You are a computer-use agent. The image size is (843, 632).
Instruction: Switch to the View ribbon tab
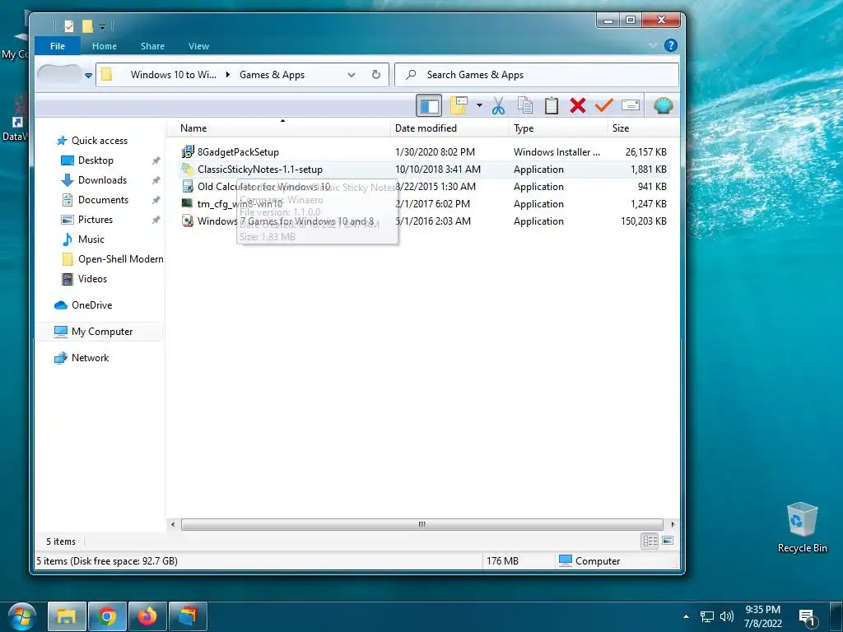tap(198, 46)
